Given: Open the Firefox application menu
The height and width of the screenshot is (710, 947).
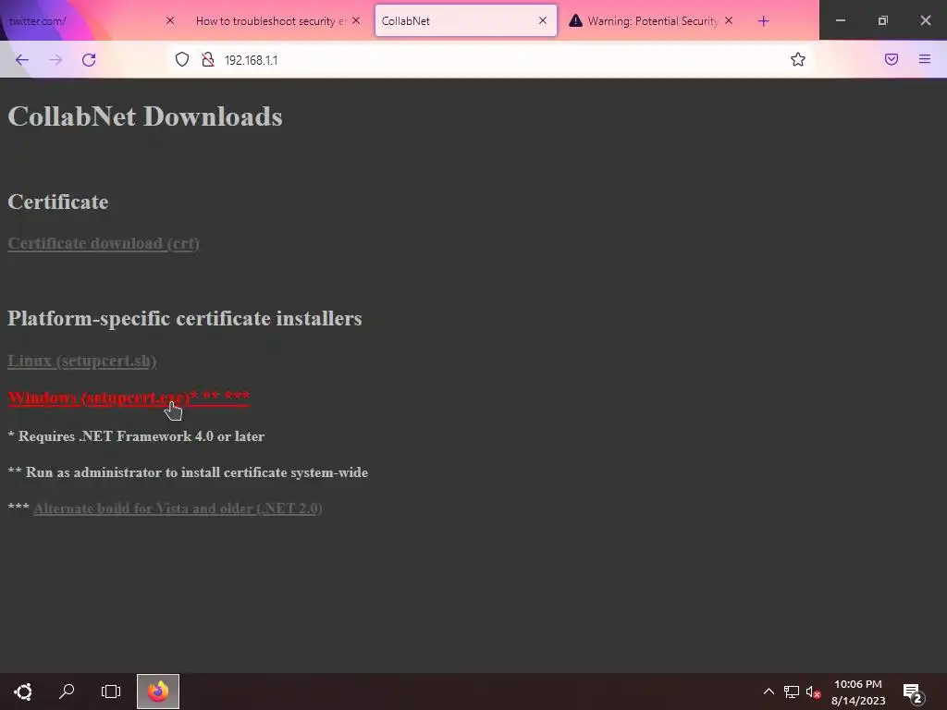Looking at the screenshot, I should (x=925, y=59).
